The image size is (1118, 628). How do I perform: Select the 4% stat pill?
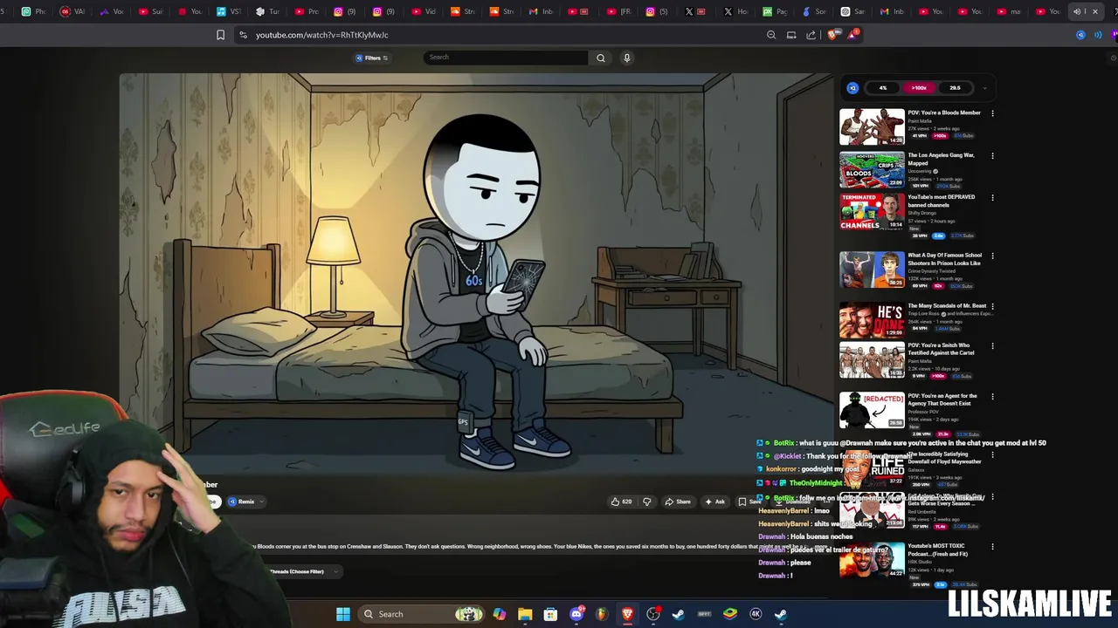pos(883,87)
